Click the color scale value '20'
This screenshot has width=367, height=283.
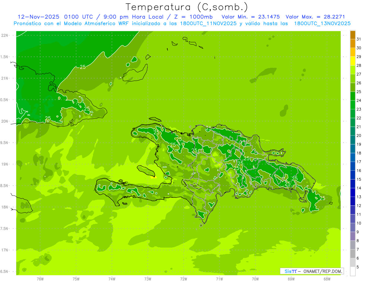359,136
